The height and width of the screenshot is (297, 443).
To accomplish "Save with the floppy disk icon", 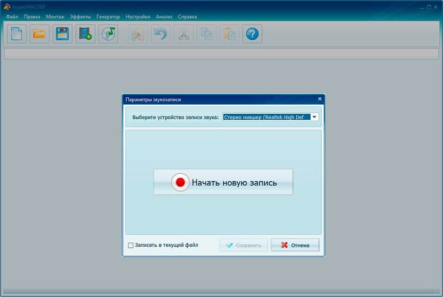I will (63, 34).
